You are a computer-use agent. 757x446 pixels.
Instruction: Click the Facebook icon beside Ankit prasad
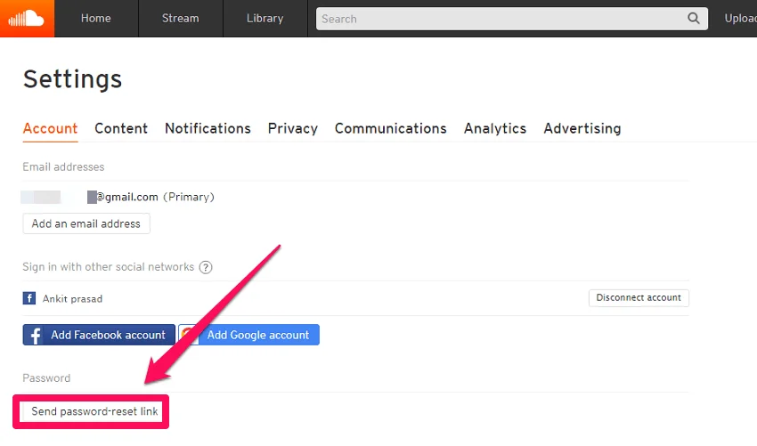click(29, 299)
